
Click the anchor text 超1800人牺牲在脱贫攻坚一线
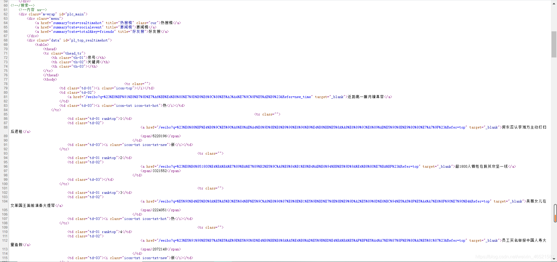point(482,167)
